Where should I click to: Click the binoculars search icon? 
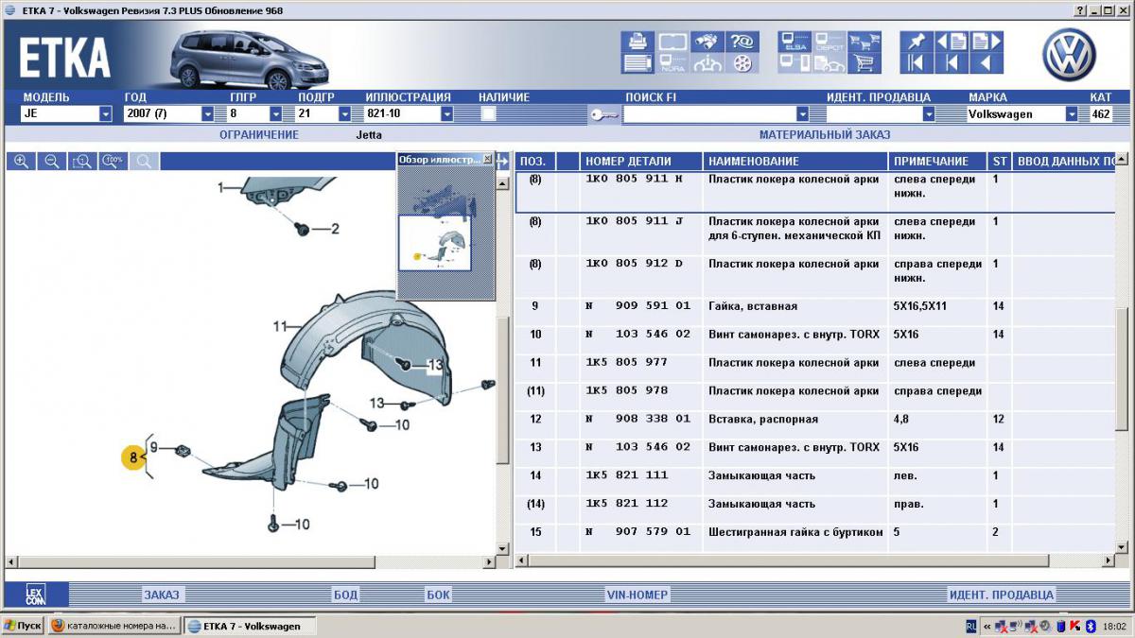[707, 42]
